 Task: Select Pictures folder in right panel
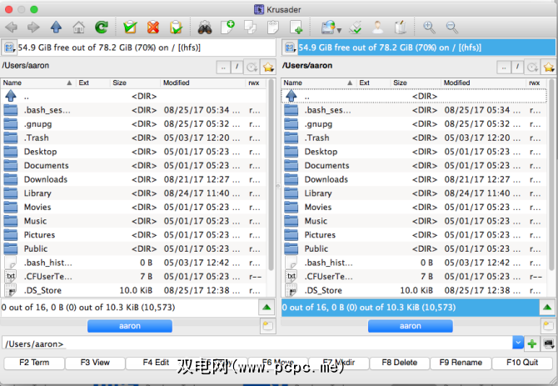click(x=414, y=235)
